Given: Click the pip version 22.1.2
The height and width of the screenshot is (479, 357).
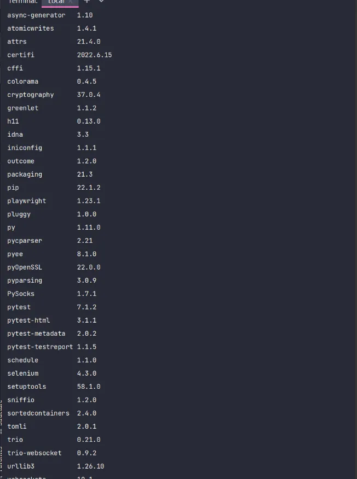Looking at the screenshot, I should coord(89,188).
